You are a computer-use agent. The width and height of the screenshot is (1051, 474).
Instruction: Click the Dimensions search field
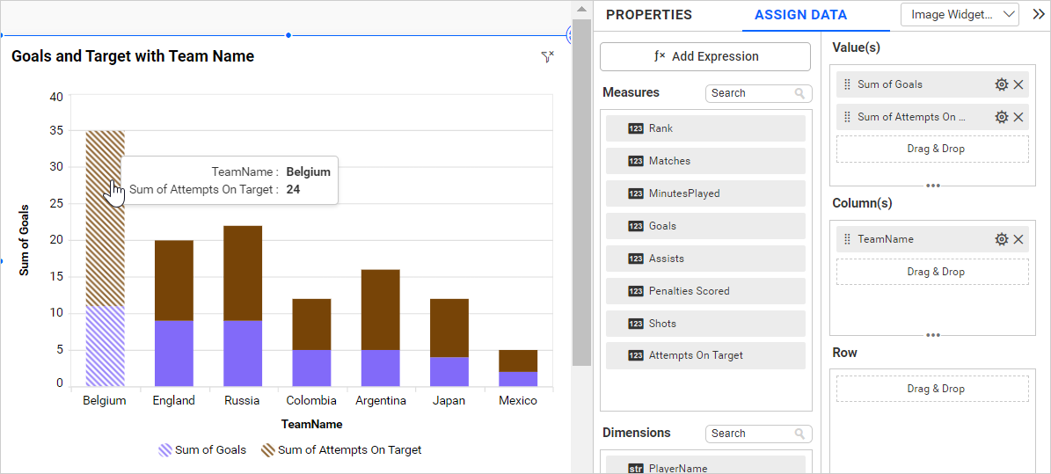pos(749,434)
